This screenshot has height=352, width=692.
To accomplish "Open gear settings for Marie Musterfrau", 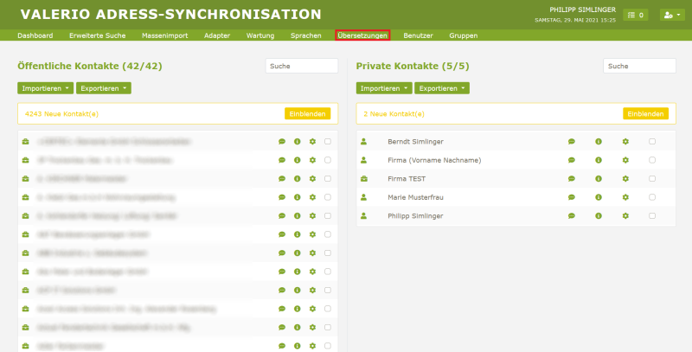I will [x=625, y=197].
